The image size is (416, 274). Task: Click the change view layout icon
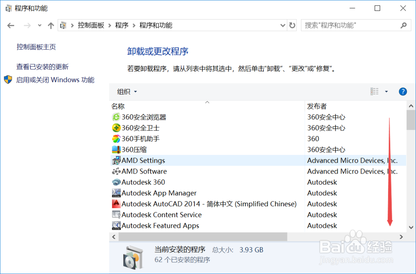(x=375, y=92)
